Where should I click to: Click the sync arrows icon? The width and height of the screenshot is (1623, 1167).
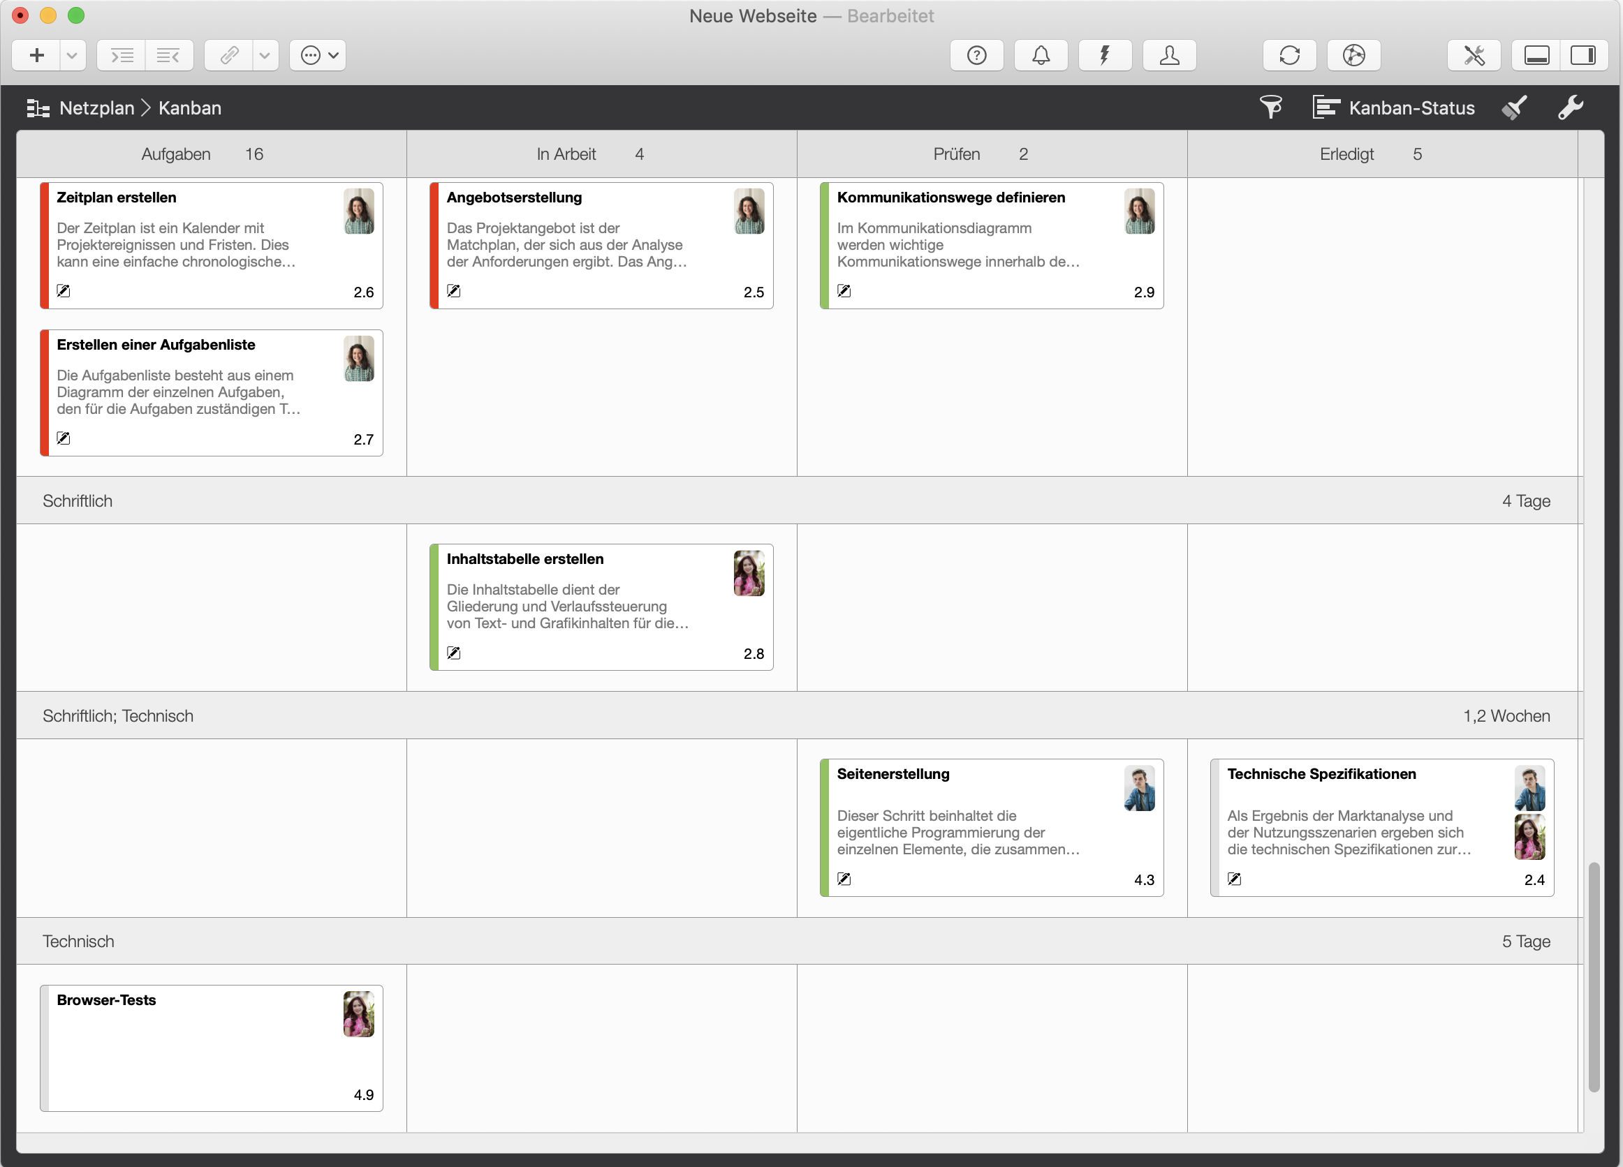1288,55
